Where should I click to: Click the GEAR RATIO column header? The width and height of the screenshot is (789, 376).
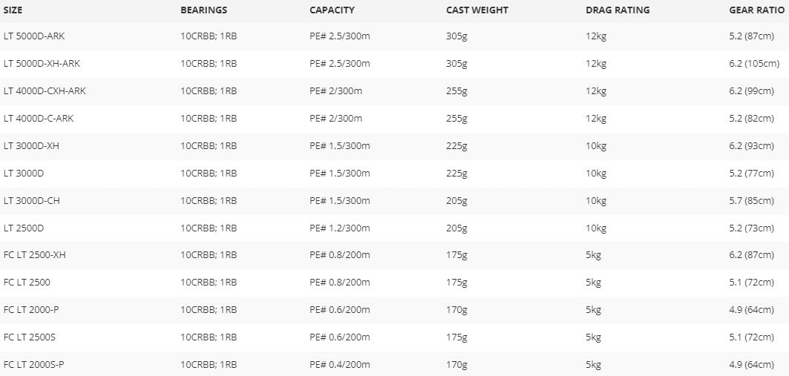pyautogui.click(x=756, y=10)
